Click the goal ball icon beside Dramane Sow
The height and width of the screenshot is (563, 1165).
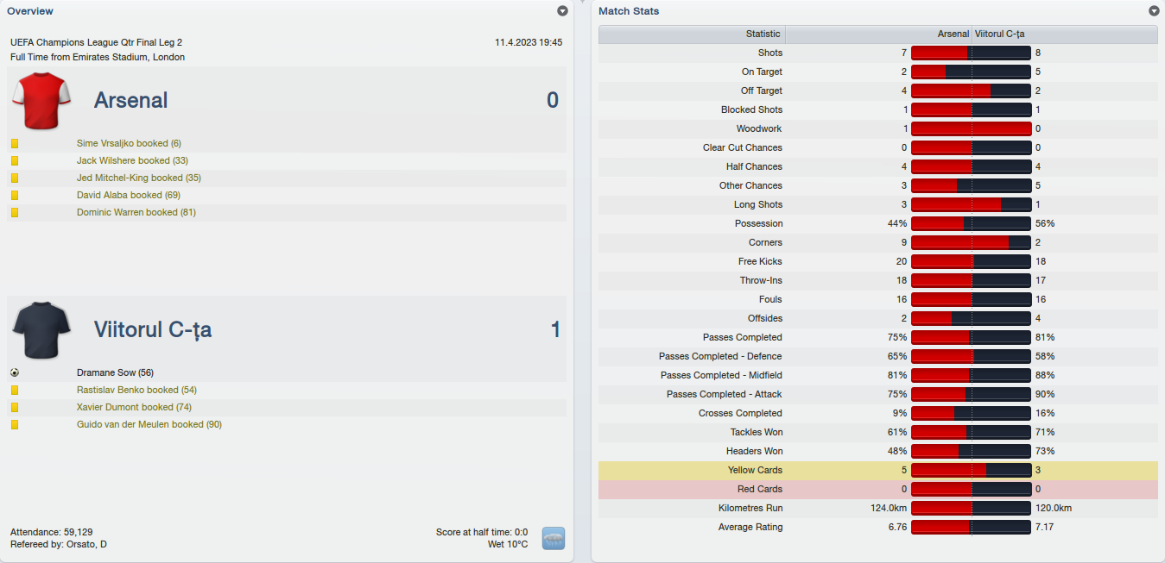[x=15, y=372]
